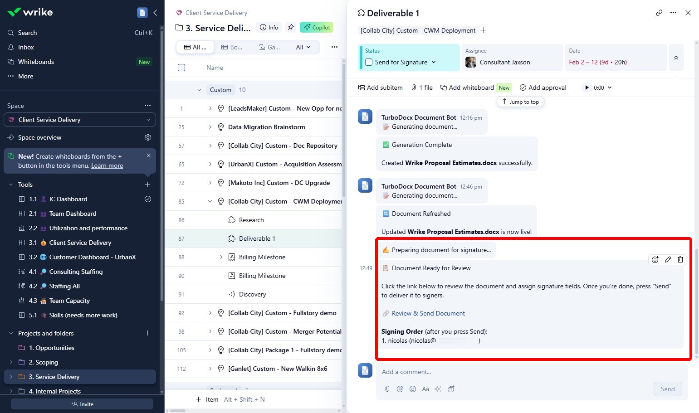Screen dimensions: 699x413
Task: Open Copilot for the Service Delivery folder
Action: click(317, 27)
